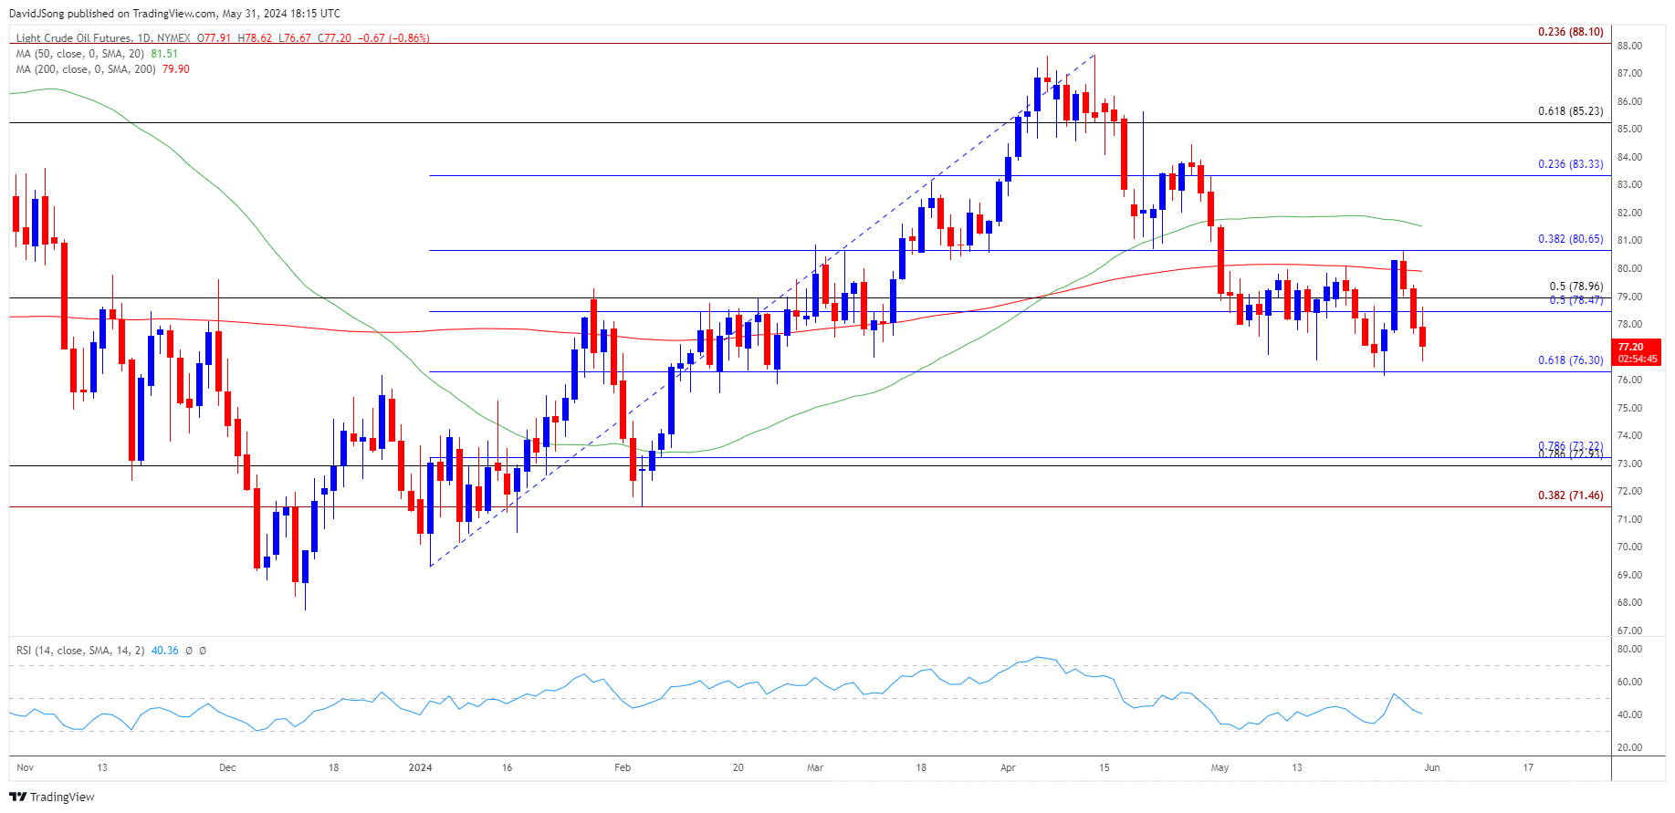
Task: Select the 0.236 (83.33) Fibonacci label
Action: pyautogui.click(x=1570, y=164)
